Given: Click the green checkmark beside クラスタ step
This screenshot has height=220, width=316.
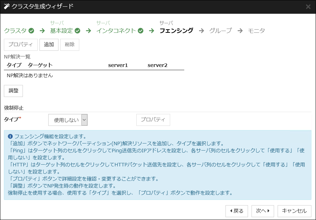Looking at the screenshot, I should pyautogui.click(x=31, y=31).
